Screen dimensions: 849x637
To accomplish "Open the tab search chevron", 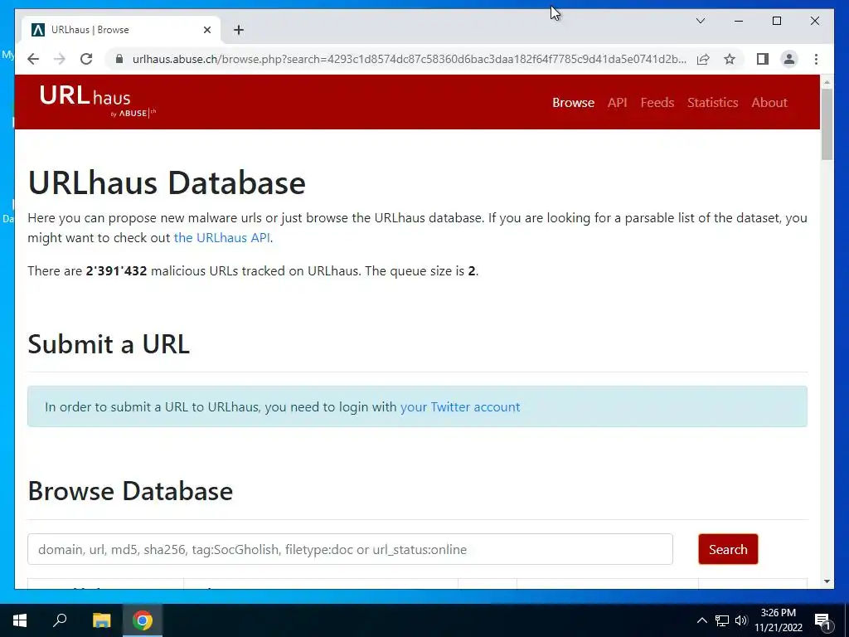I will [700, 21].
